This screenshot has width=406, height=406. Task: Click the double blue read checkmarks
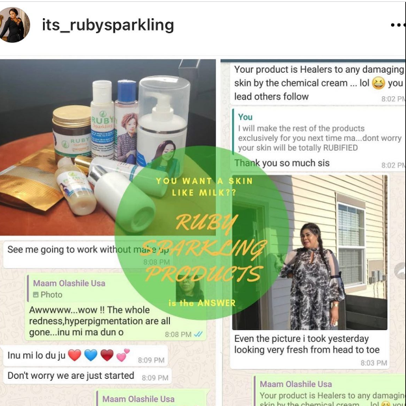(198, 334)
